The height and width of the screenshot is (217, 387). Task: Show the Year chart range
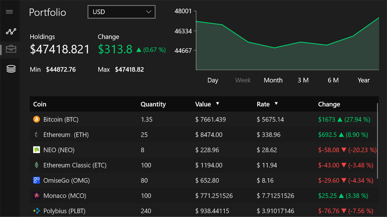[x=364, y=80]
